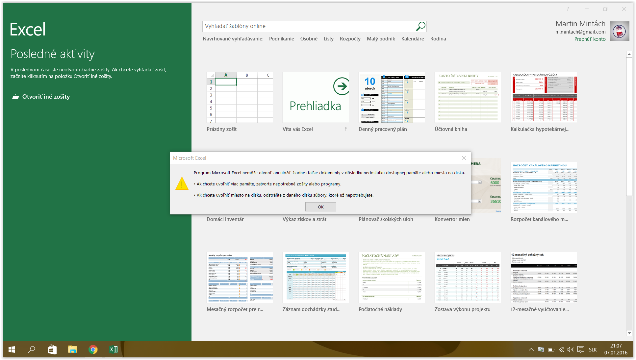Open the folder icon for Otvoriť iné zošity
Screen dimensions: 636x360
15,97
